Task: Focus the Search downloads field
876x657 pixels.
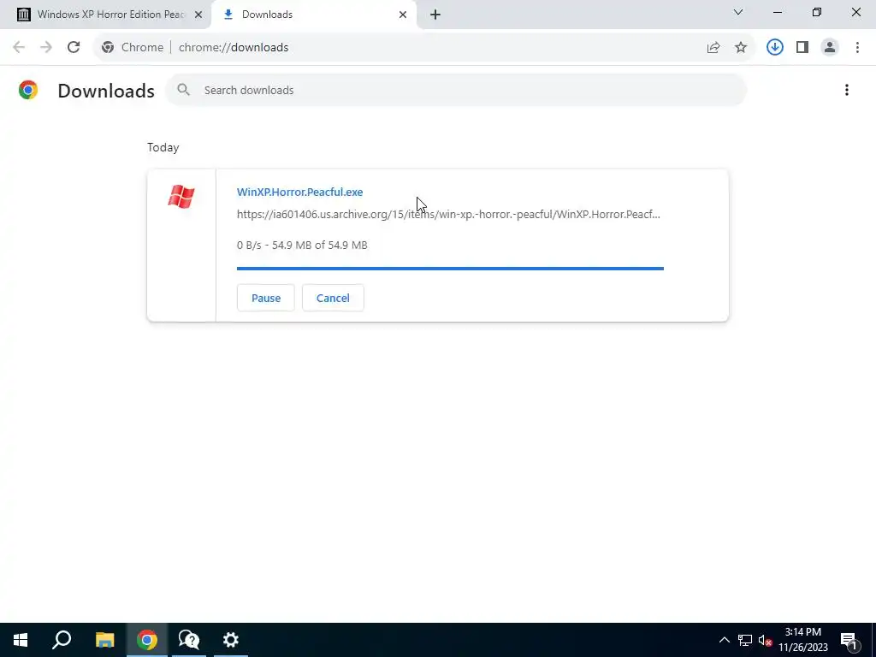Action: (x=456, y=90)
